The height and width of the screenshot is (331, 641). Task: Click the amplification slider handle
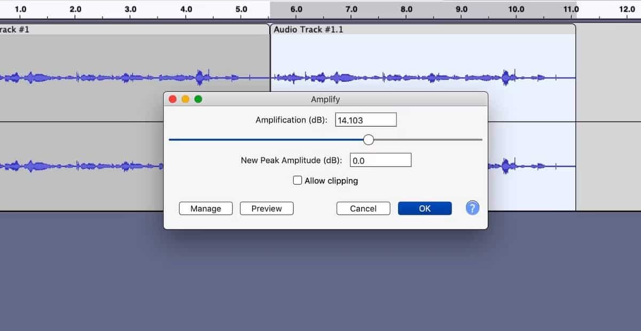click(x=369, y=139)
